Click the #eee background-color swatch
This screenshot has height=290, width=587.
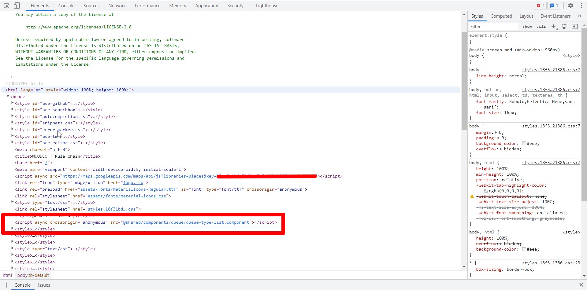[x=524, y=143]
